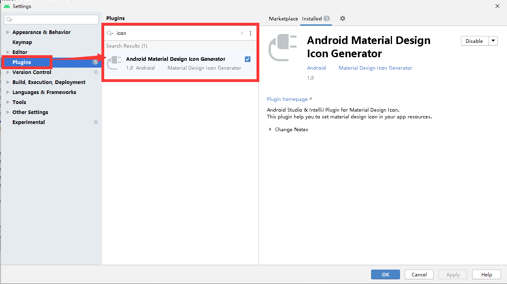This screenshot has height=284, width=507.
Task: Click the magnifier icon in settings search box
Action: pyautogui.click(x=10, y=20)
